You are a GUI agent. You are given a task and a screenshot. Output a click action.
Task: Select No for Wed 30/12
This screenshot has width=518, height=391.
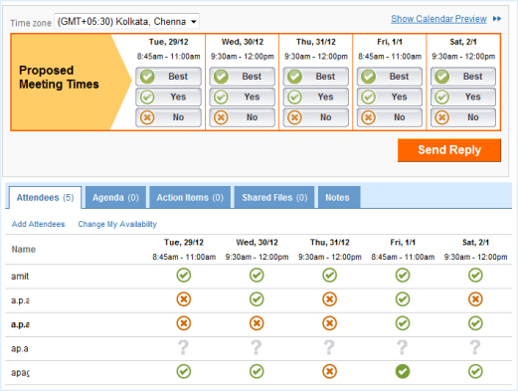point(242,117)
